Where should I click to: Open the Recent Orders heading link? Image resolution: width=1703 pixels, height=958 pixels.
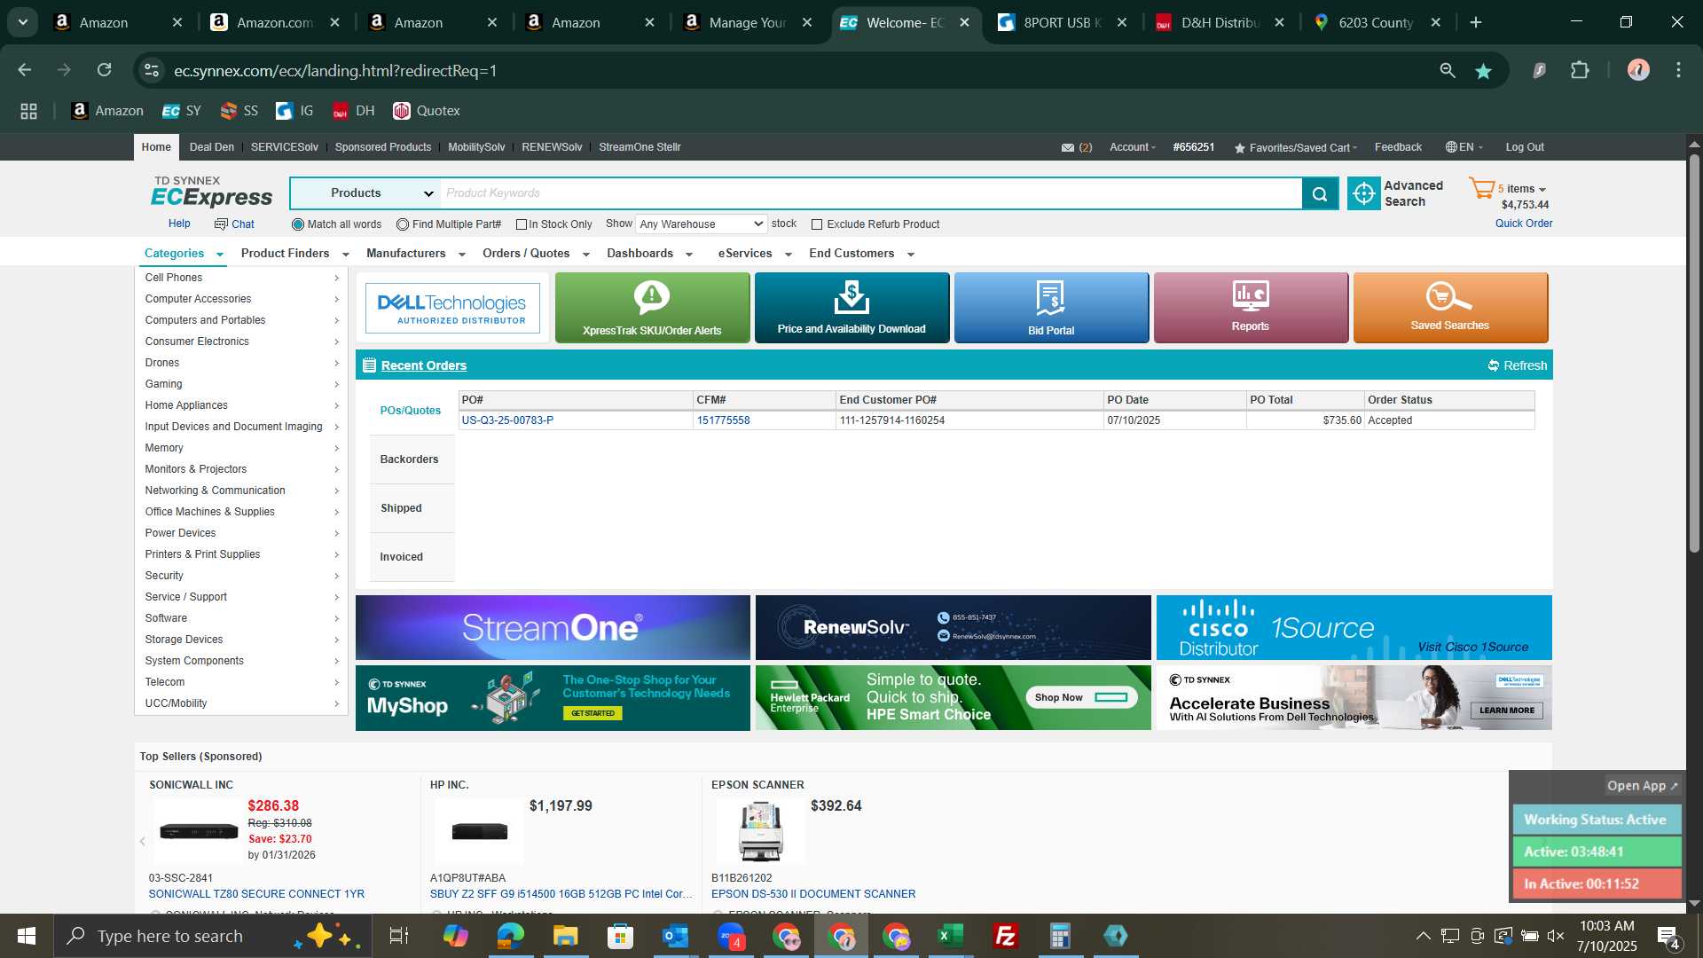[424, 365]
